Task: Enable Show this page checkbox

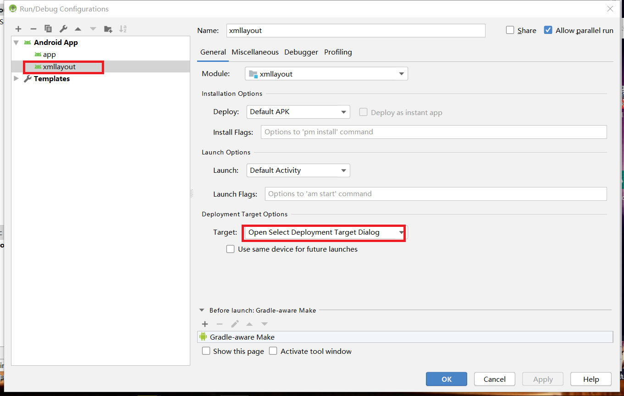Action: (x=206, y=351)
